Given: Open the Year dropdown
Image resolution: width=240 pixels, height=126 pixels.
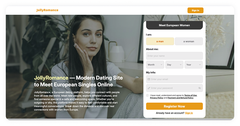Looking at the screenshot, I should [x=194, y=65].
